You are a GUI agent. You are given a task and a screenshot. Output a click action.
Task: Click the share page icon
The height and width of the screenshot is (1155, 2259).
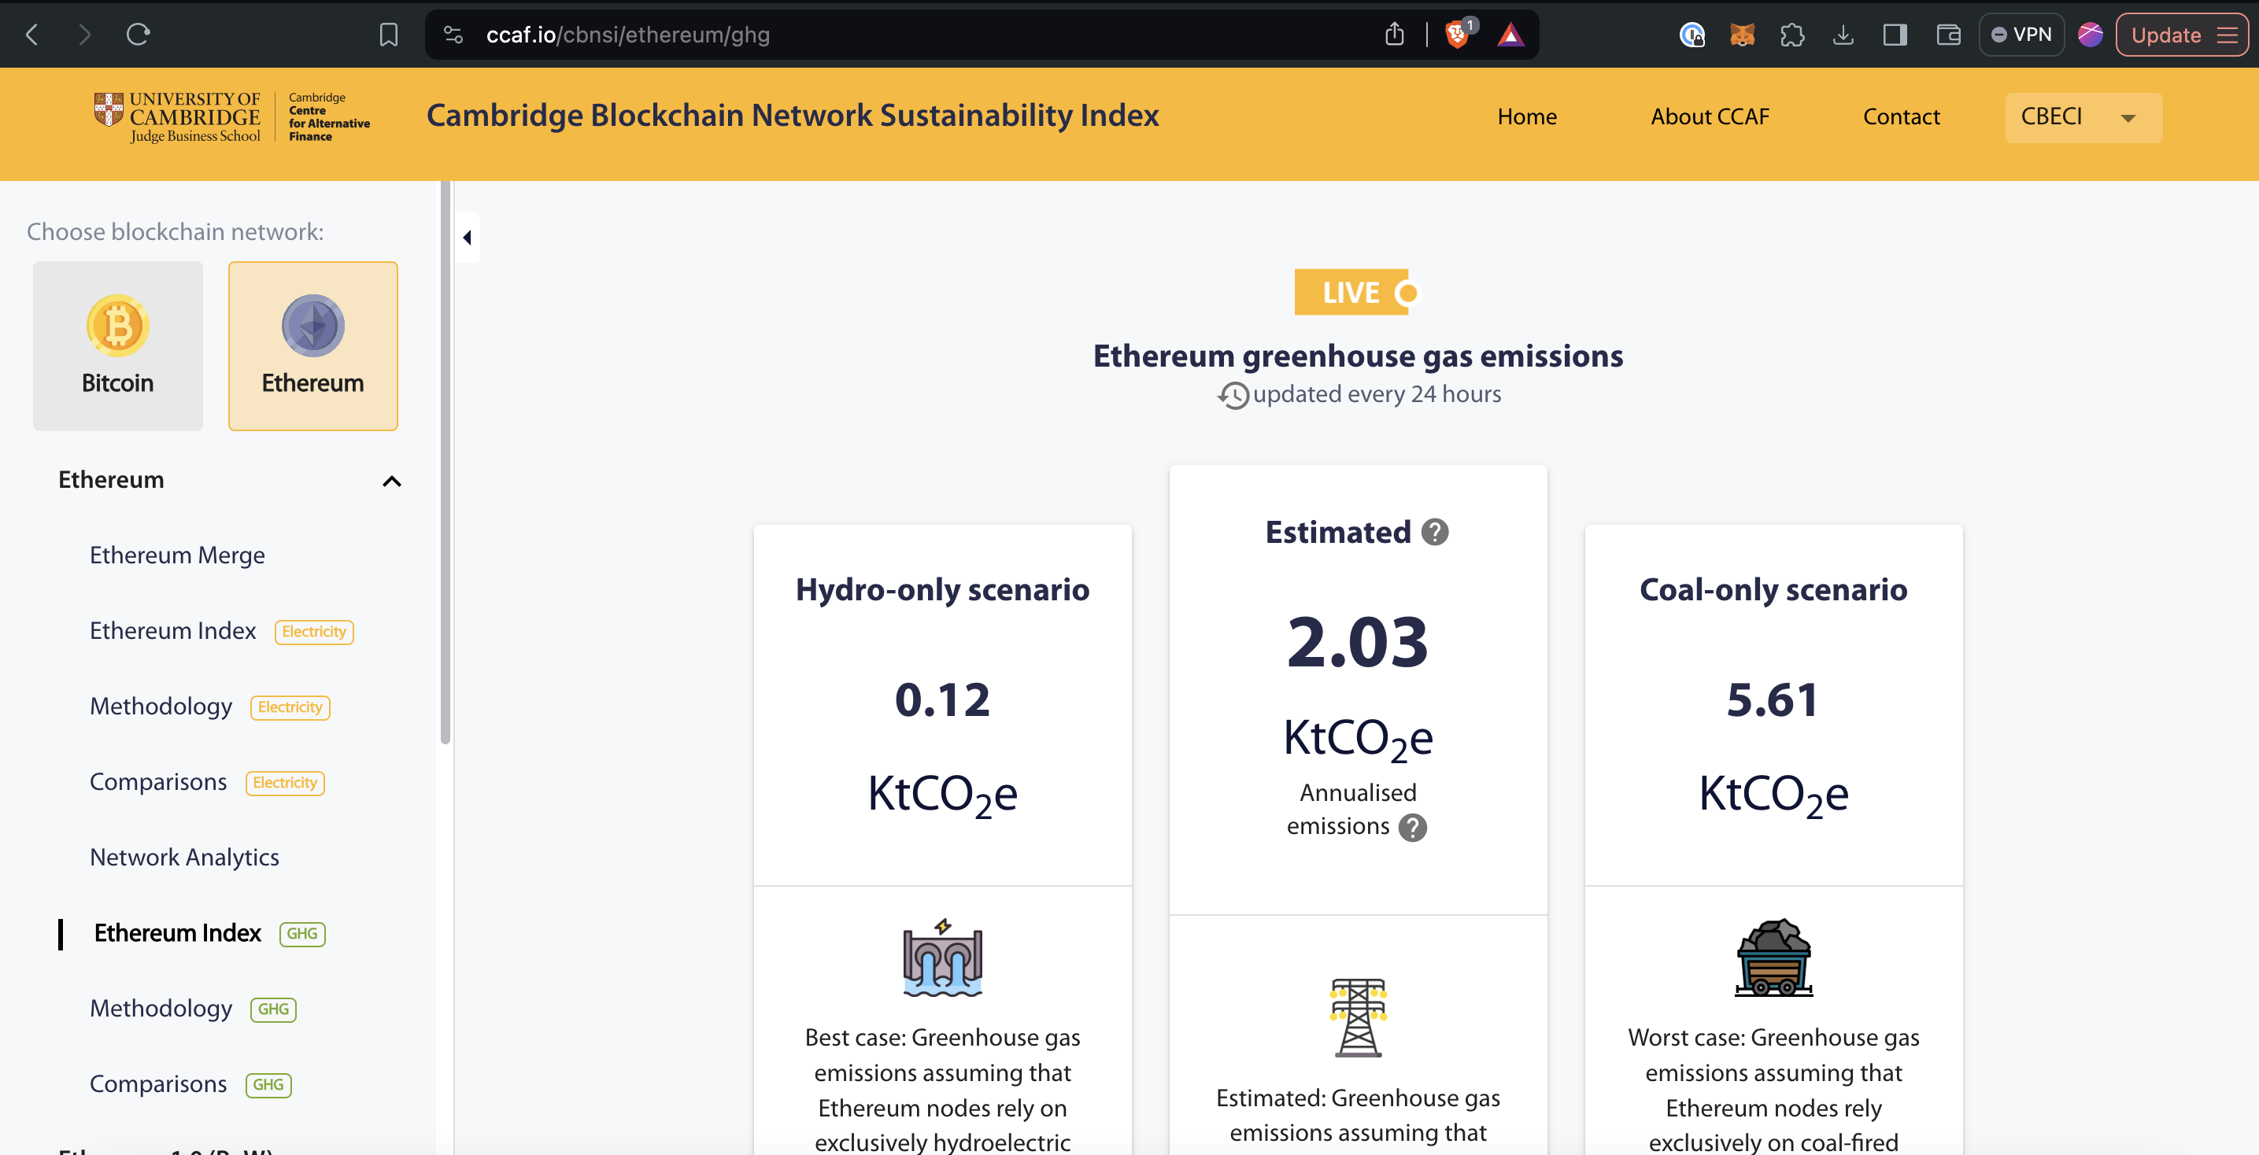(x=1394, y=35)
